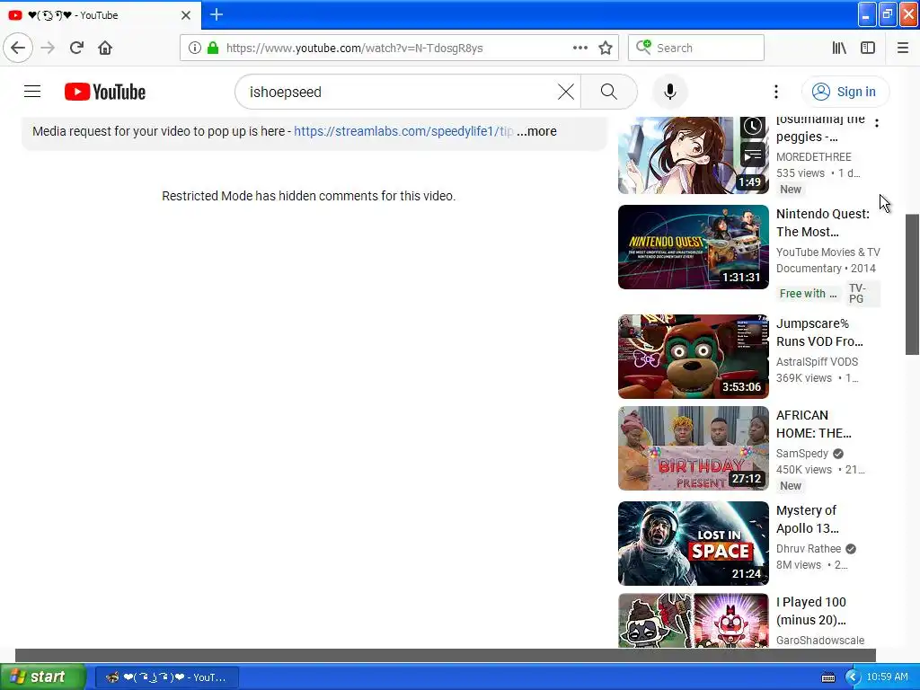Screen dimensions: 920x690
Task: Open a new browser tab with plus icon
Action: tap(217, 14)
